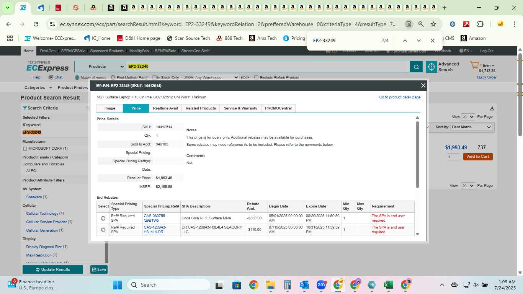Open new browser tab with plus

coord(445,8)
